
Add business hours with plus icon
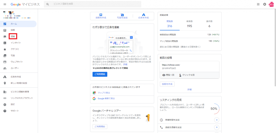pos(216,120)
